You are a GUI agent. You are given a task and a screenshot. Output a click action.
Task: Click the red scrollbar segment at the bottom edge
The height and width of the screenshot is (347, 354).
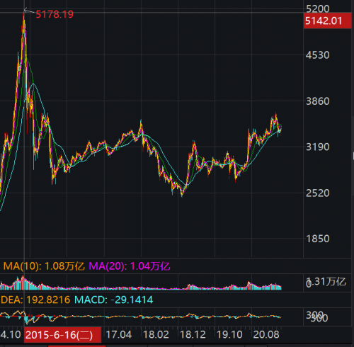pos(77,346)
